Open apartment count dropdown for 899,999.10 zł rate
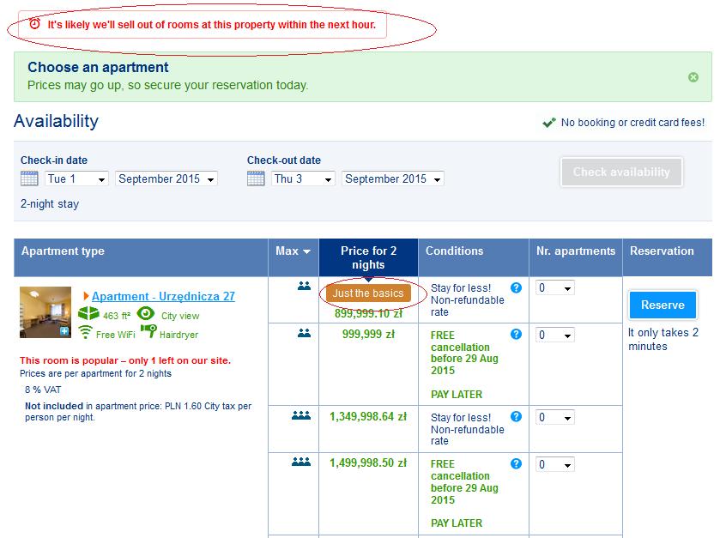720x538 pixels. click(x=554, y=287)
